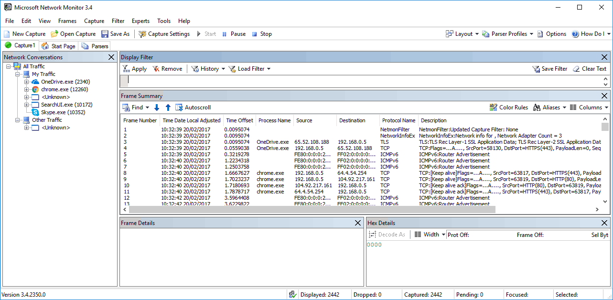Screen dimensions: 613x300
Task: Open Aliases dropdown
Action: coord(549,107)
